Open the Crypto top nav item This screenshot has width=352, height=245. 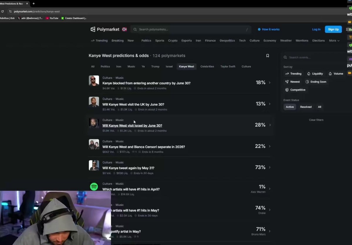click(x=173, y=40)
